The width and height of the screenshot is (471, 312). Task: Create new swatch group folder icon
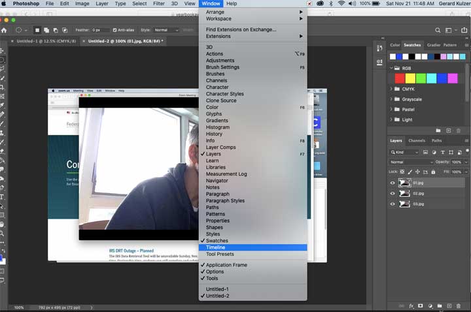point(438,131)
